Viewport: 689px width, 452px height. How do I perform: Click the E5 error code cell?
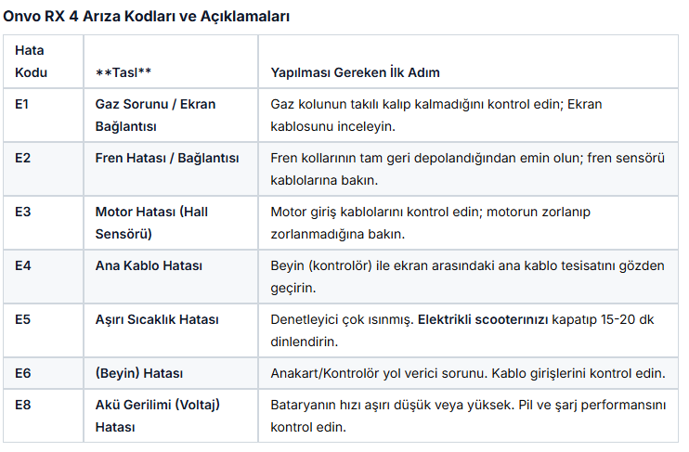pos(23,319)
